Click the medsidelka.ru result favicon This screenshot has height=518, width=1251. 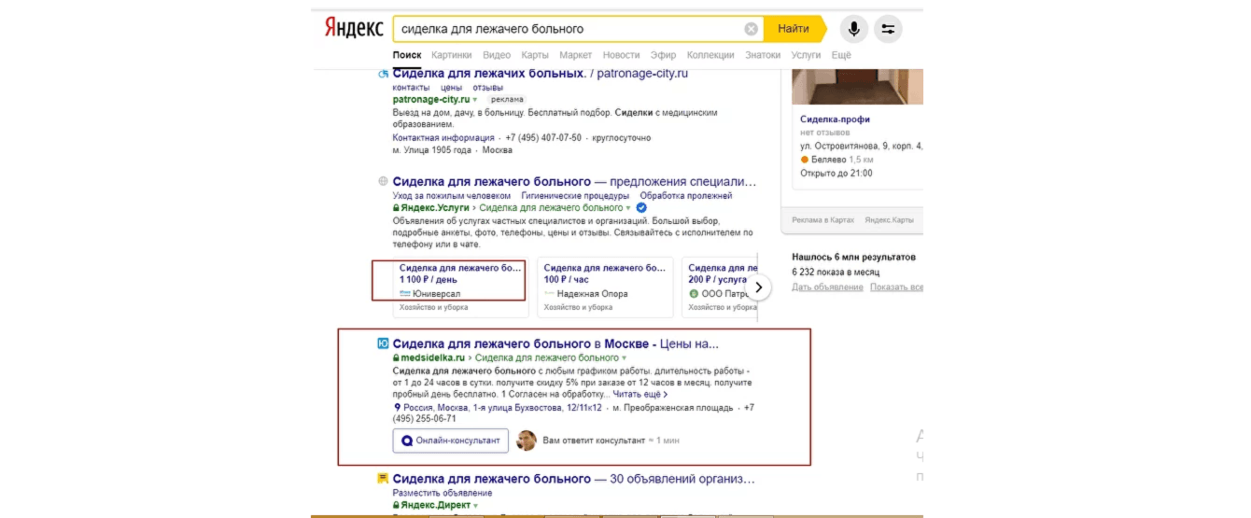point(383,343)
